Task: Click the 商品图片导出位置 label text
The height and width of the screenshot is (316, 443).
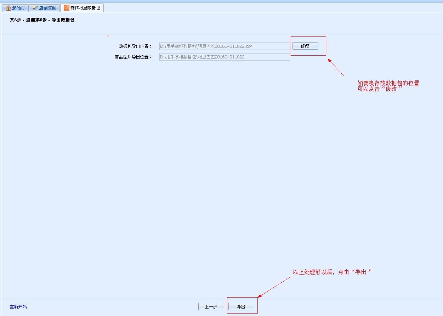Action: [133, 57]
